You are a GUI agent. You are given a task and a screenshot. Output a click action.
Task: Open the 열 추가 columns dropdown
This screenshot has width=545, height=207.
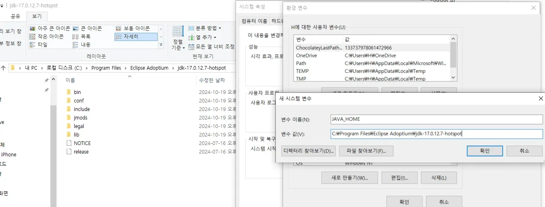pyautogui.click(x=202, y=37)
